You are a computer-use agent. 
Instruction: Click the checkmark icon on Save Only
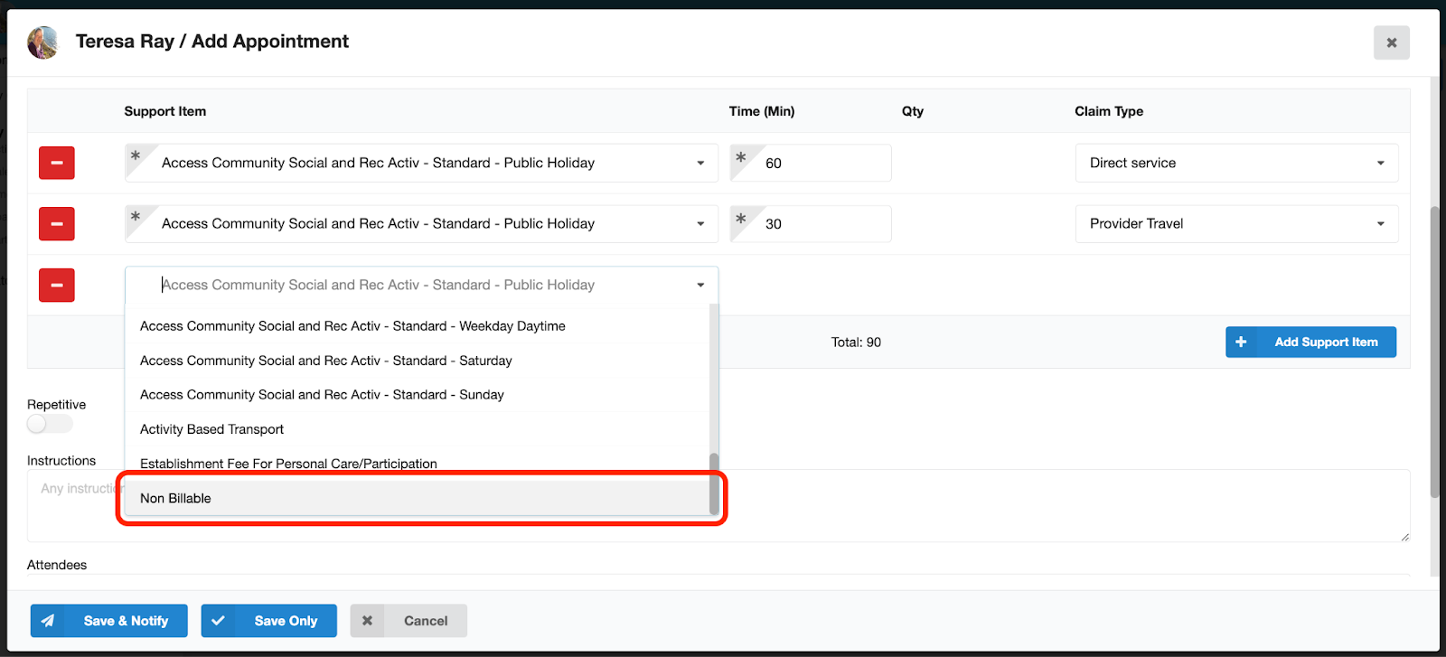218,621
